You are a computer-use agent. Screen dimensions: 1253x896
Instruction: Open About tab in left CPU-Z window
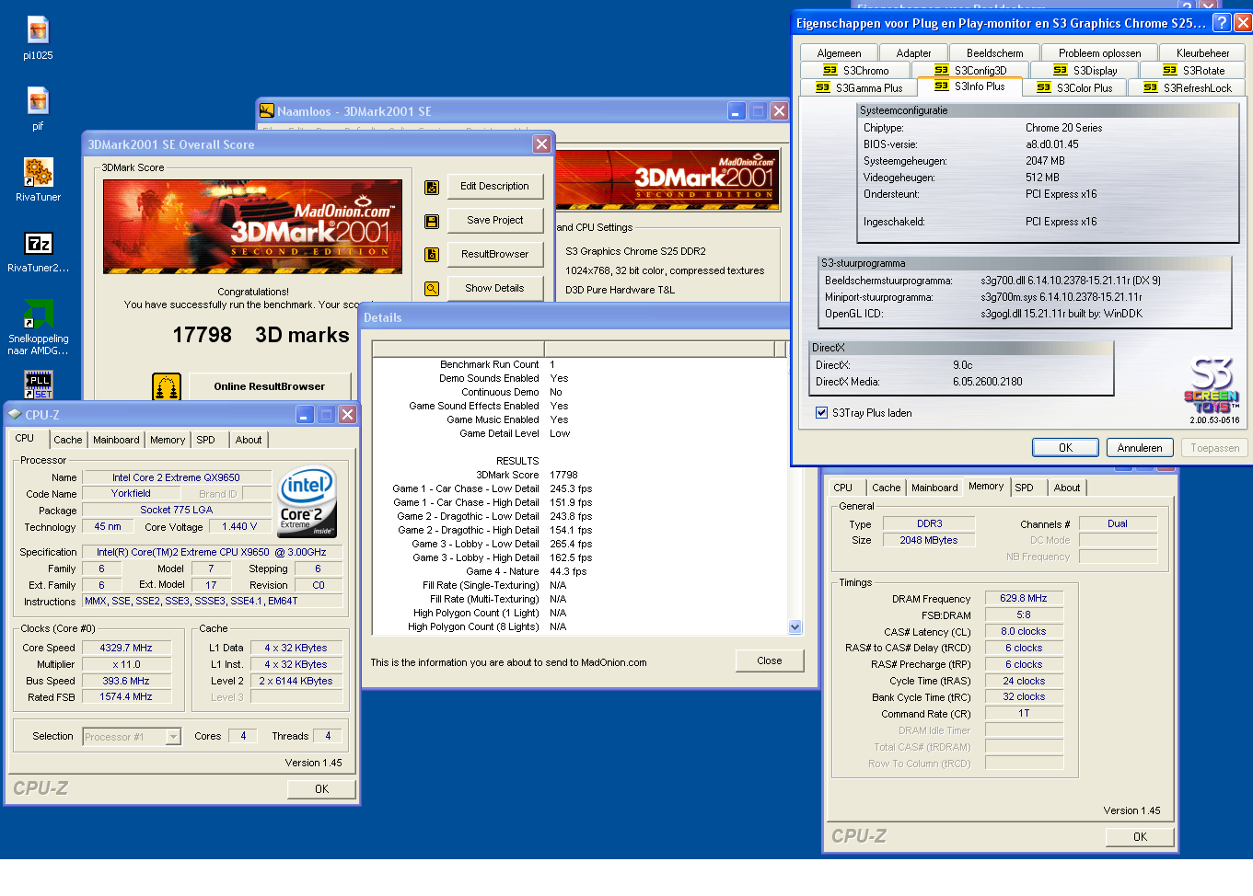249,440
